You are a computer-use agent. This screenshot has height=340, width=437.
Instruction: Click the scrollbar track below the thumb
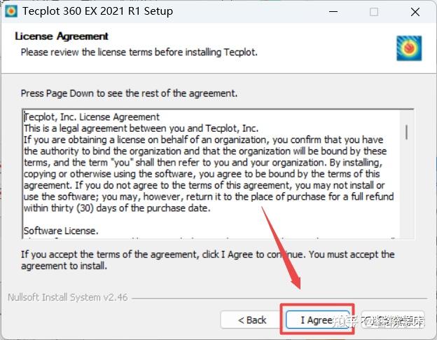coord(407,196)
